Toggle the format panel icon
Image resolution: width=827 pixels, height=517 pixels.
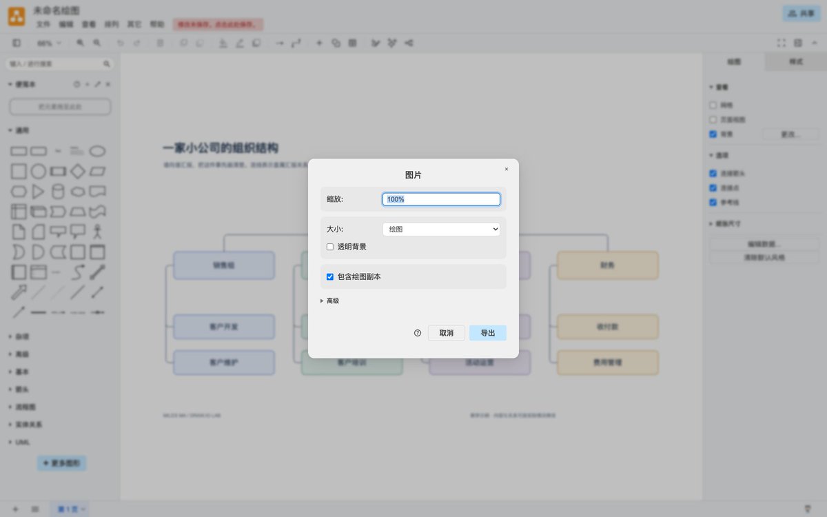click(x=798, y=43)
